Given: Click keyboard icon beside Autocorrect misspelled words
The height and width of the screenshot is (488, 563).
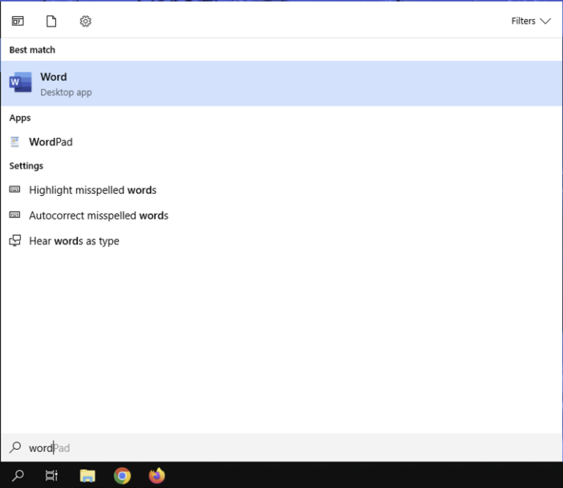Looking at the screenshot, I should tap(15, 215).
